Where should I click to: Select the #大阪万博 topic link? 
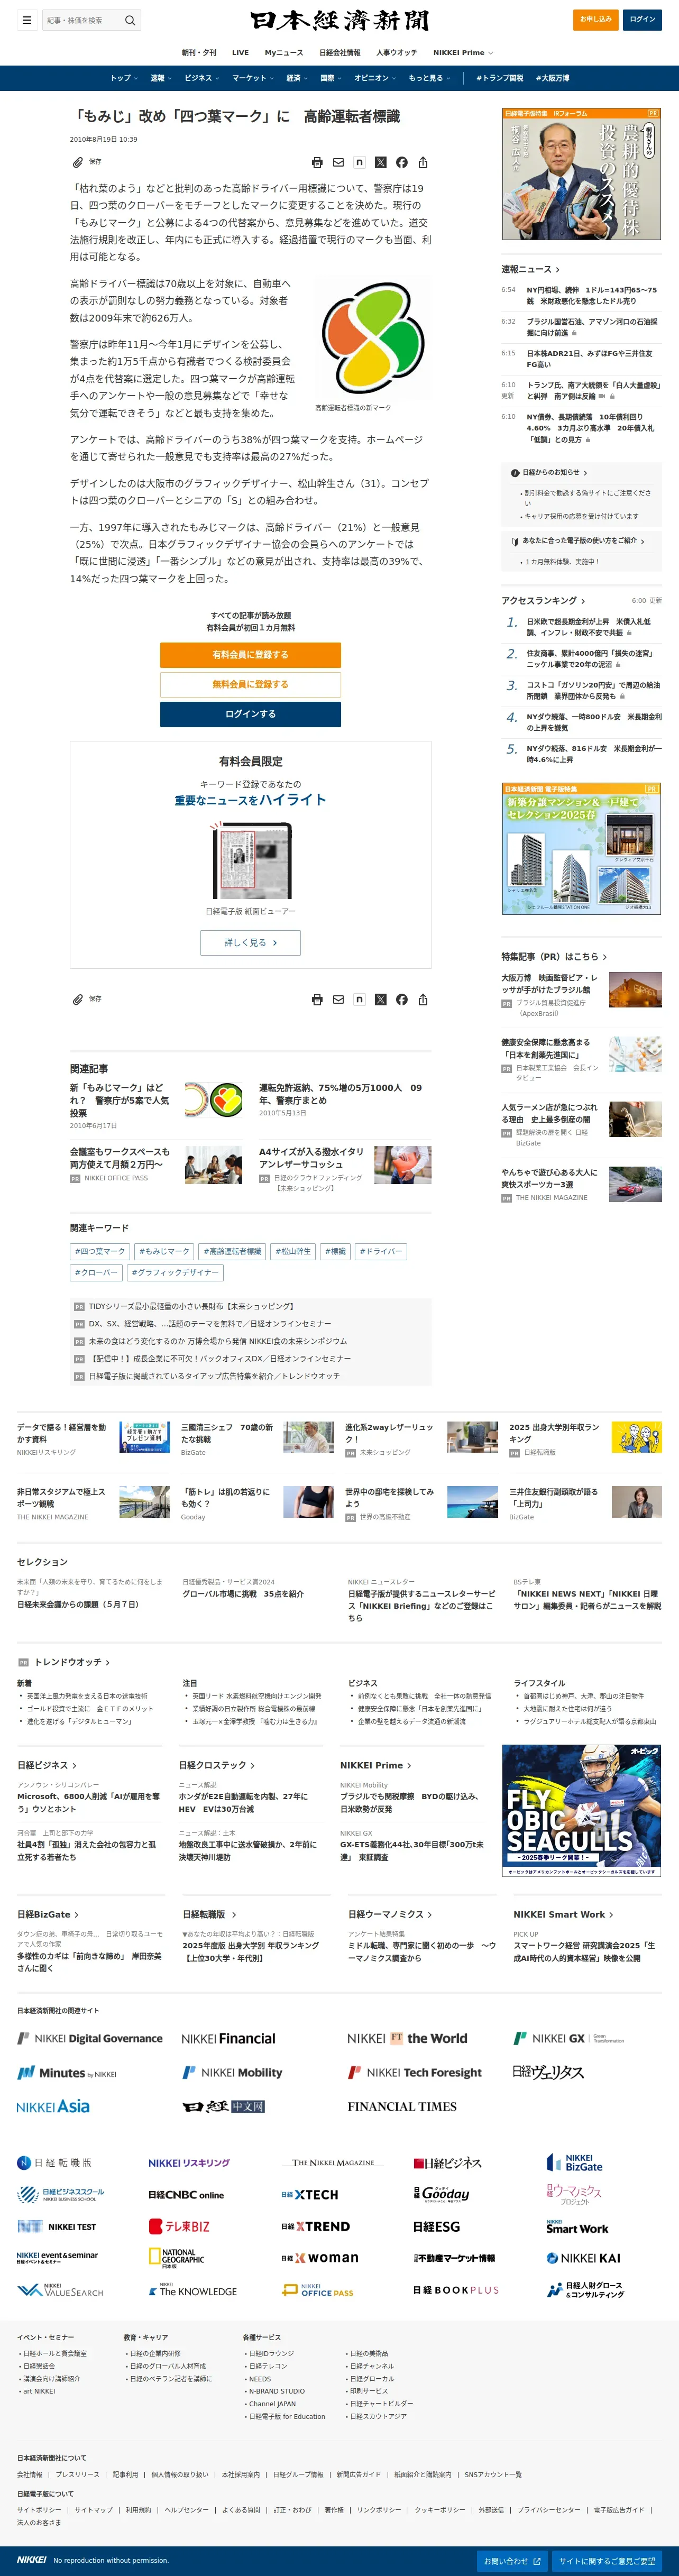coord(552,78)
